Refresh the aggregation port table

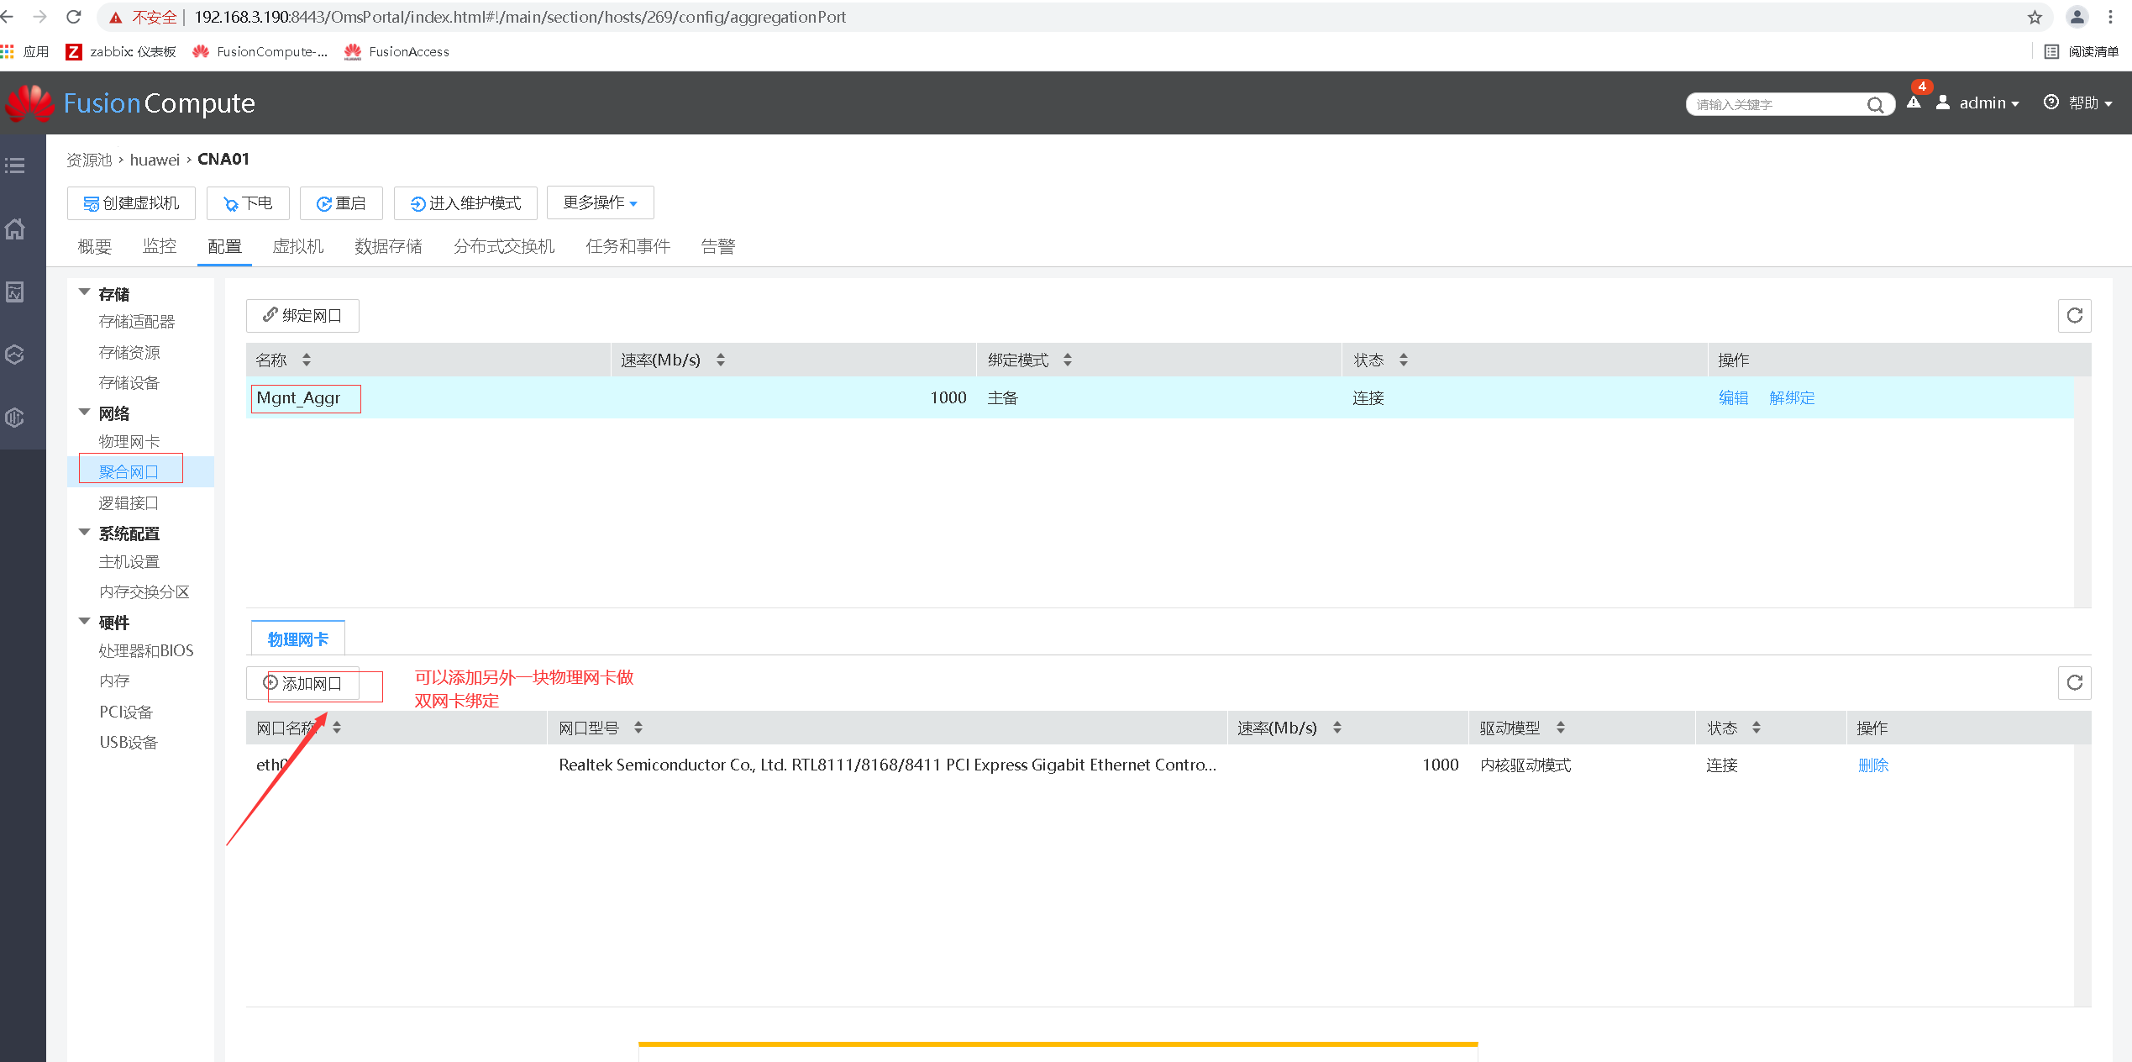(2074, 316)
